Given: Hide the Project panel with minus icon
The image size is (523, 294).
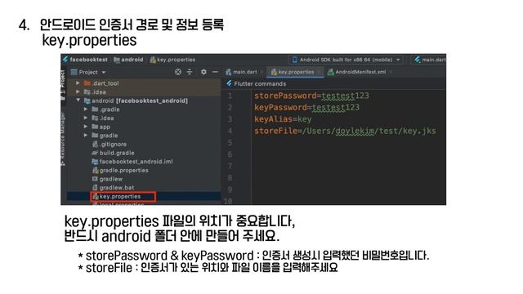Looking at the screenshot, I should (215, 72).
